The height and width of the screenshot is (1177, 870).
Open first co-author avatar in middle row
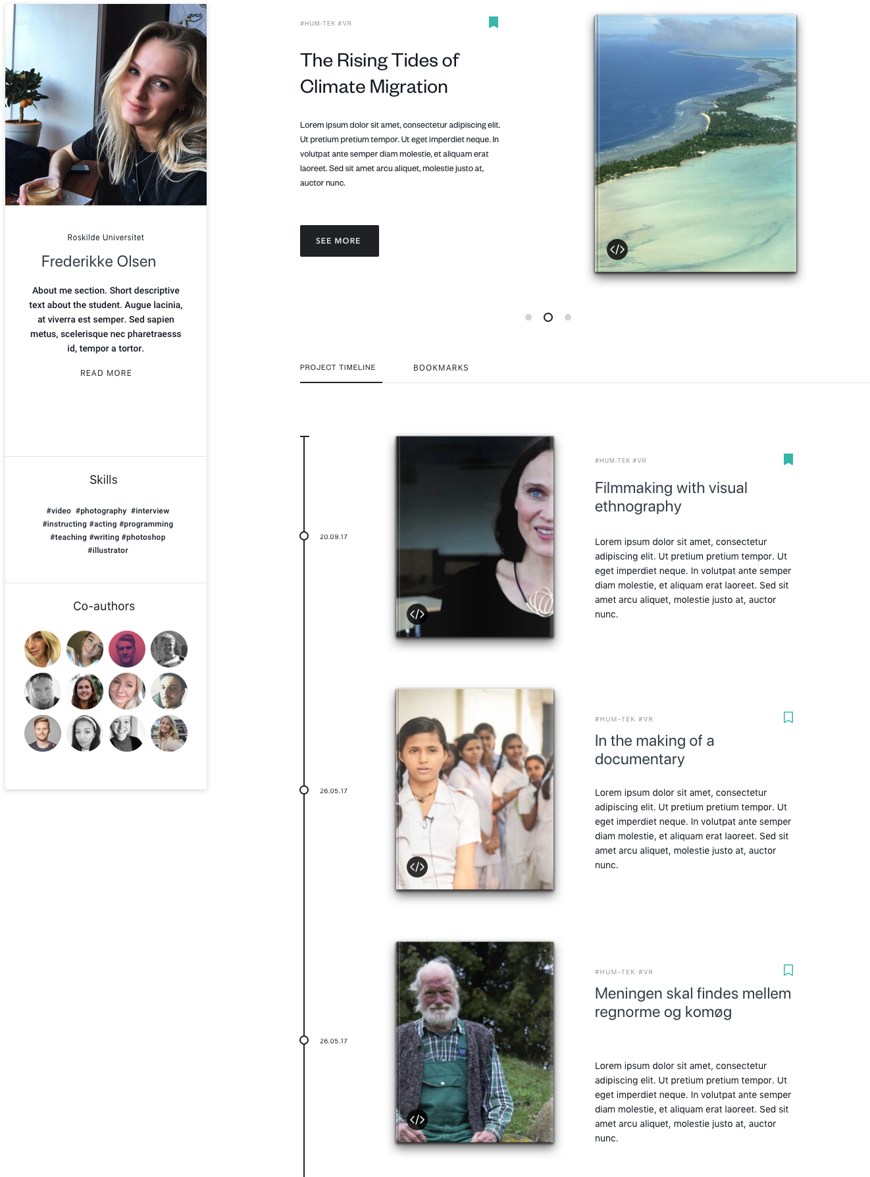point(43,691)
